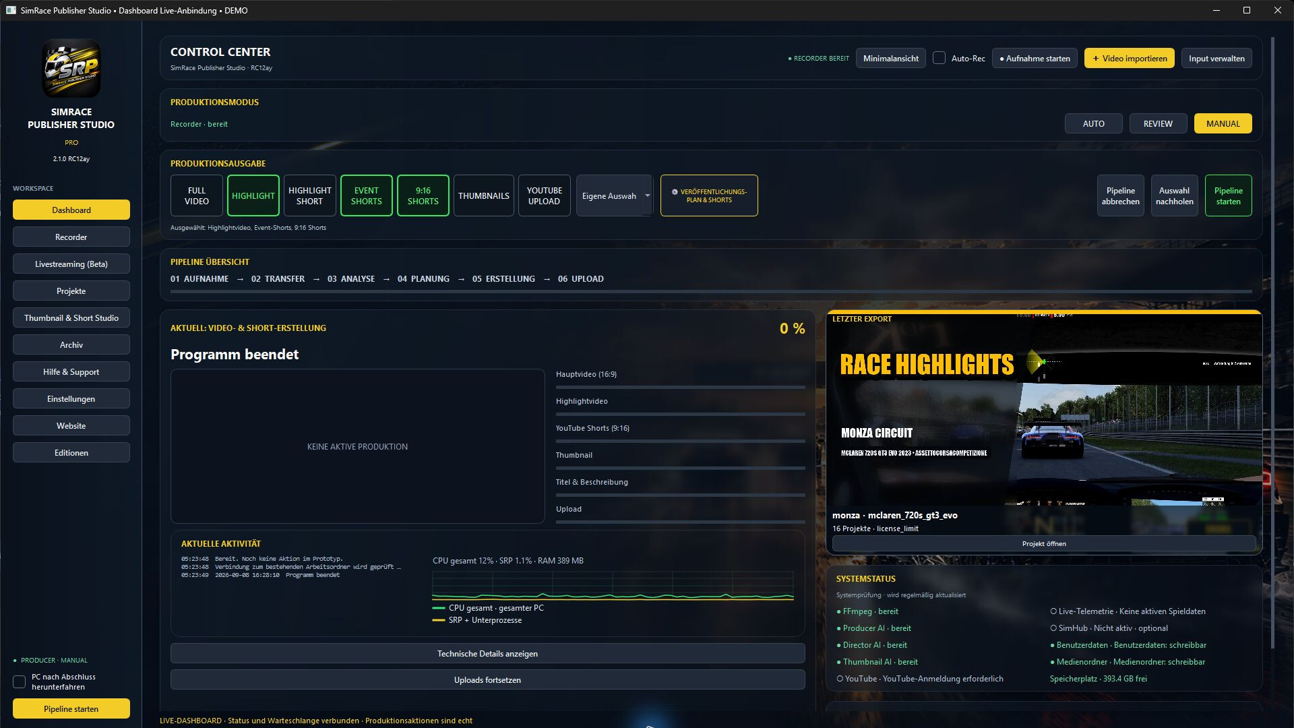This screenshot has width=1294, height=728.
Task: Switch production mode to AUTO
Action: (1093, 123)
